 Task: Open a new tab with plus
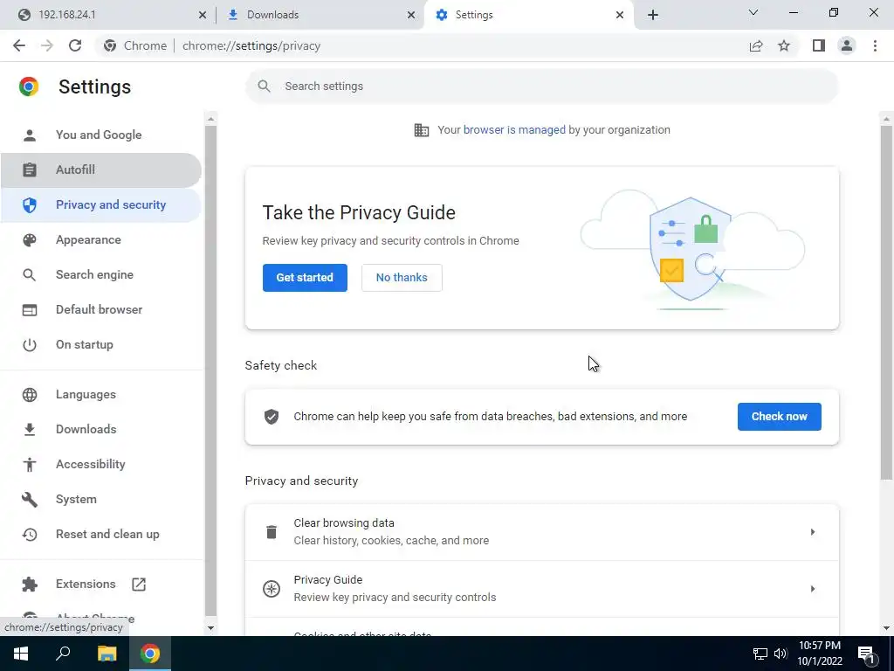click(653, 15)
